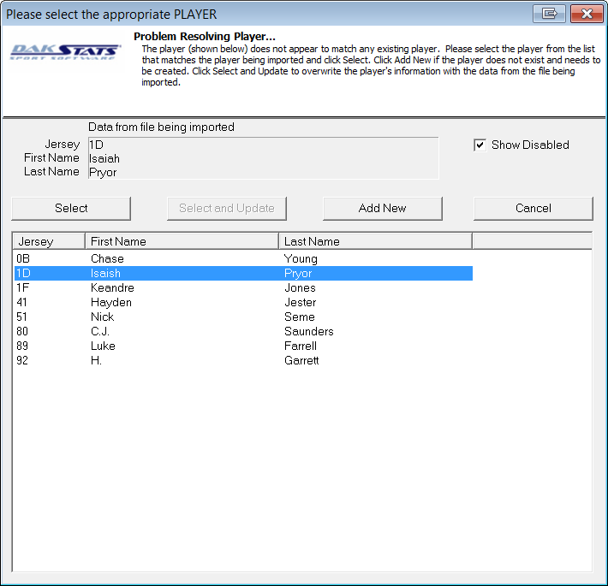Choose Keandre Jones from player list

[112, 288]
